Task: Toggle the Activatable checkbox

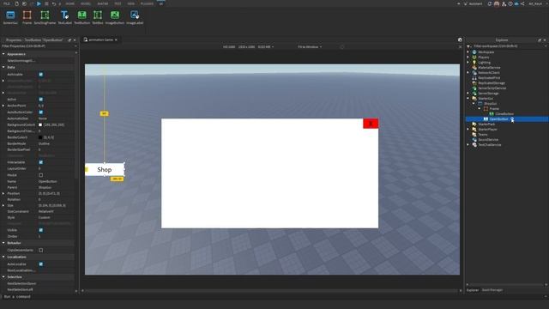Action: point(41,75)
